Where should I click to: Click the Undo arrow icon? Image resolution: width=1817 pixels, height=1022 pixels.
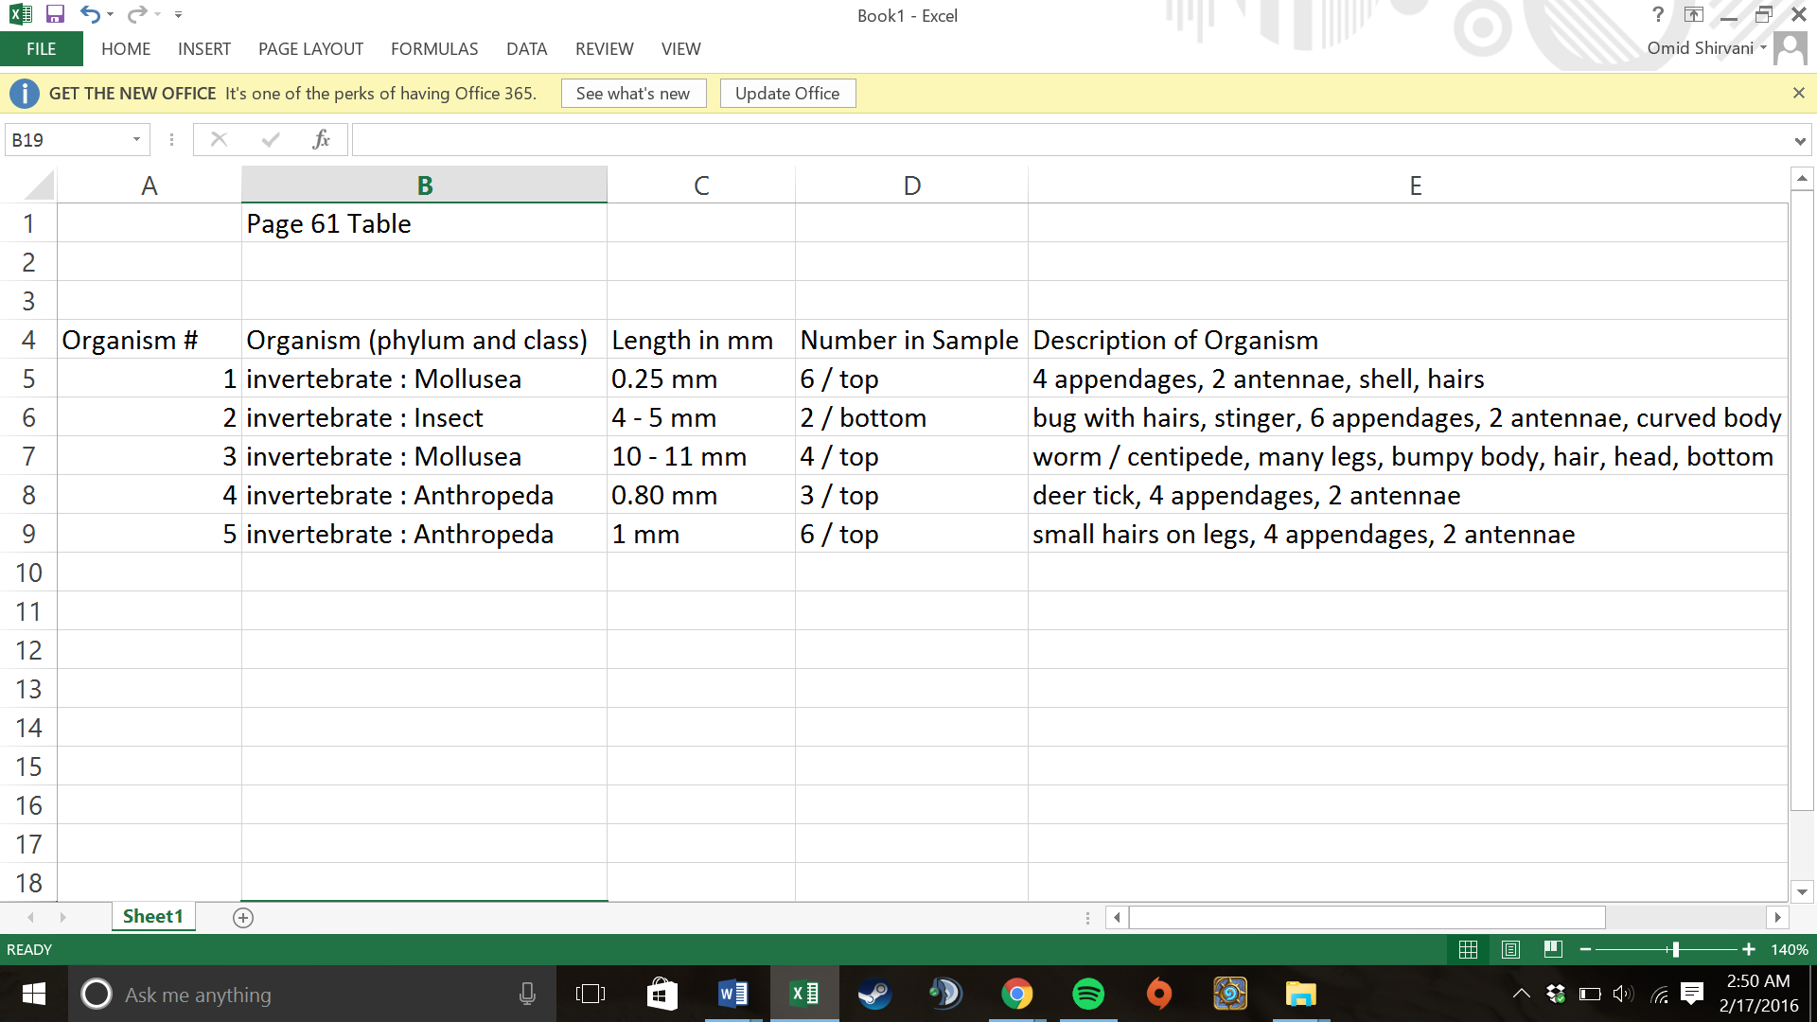pos(89,14)
